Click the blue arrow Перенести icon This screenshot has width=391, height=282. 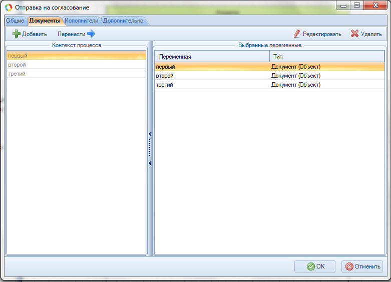pos(91,34)
